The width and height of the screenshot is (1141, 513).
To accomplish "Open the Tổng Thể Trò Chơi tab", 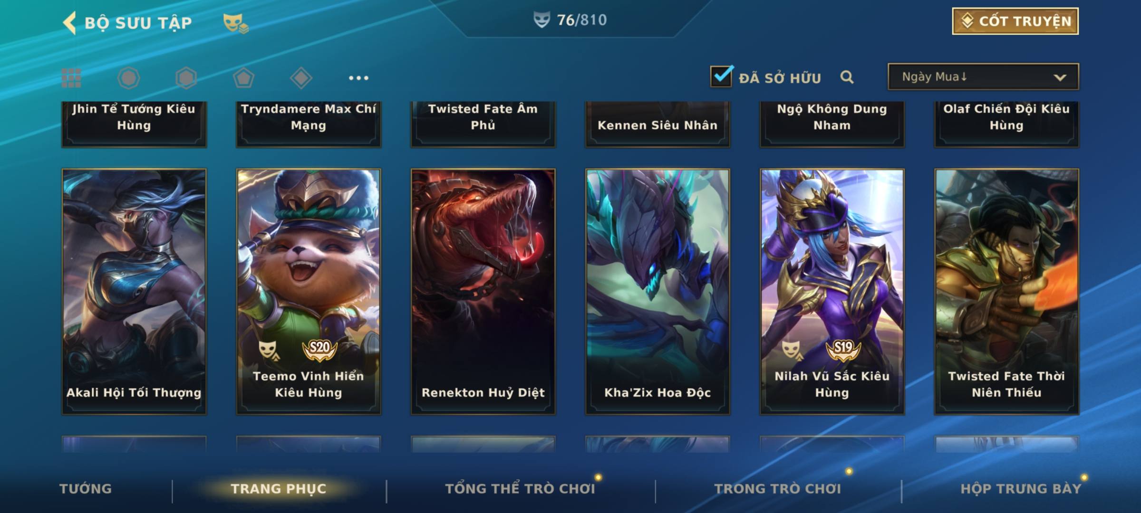I will tap(520, 489).
